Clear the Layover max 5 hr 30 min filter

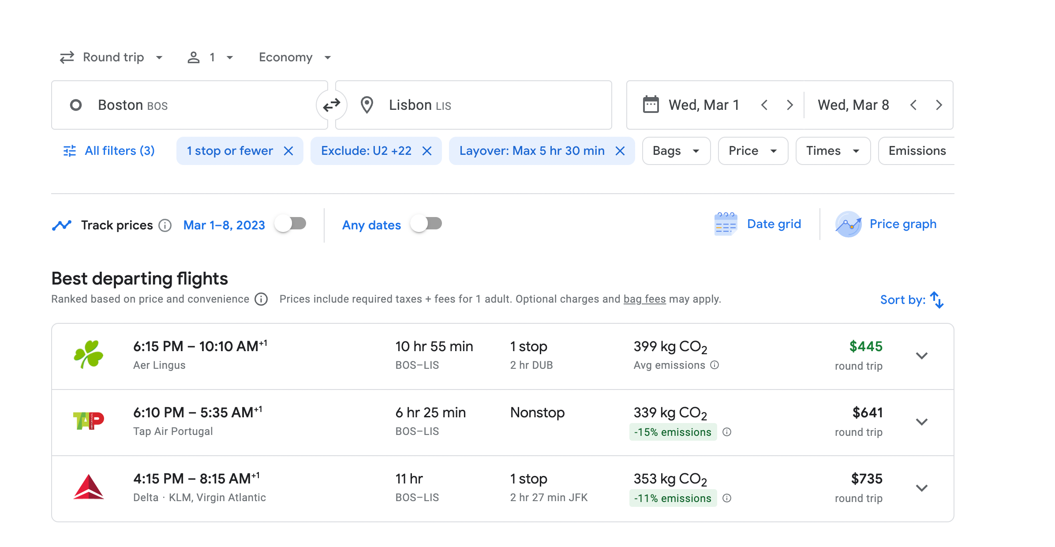(620, 151)
